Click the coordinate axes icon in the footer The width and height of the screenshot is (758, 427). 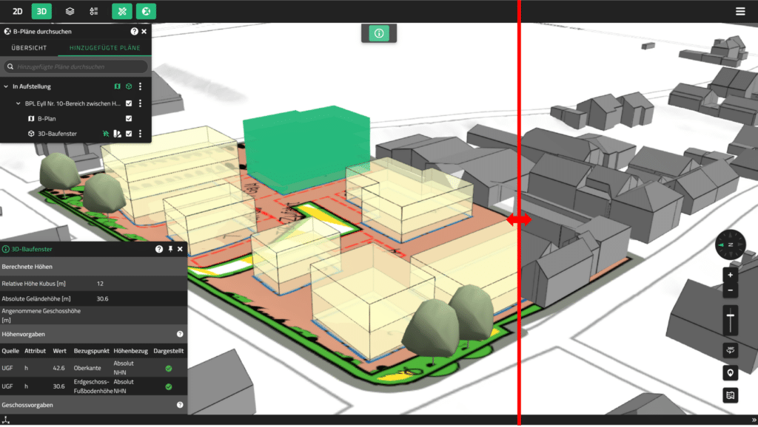click(x=6, y=420)
